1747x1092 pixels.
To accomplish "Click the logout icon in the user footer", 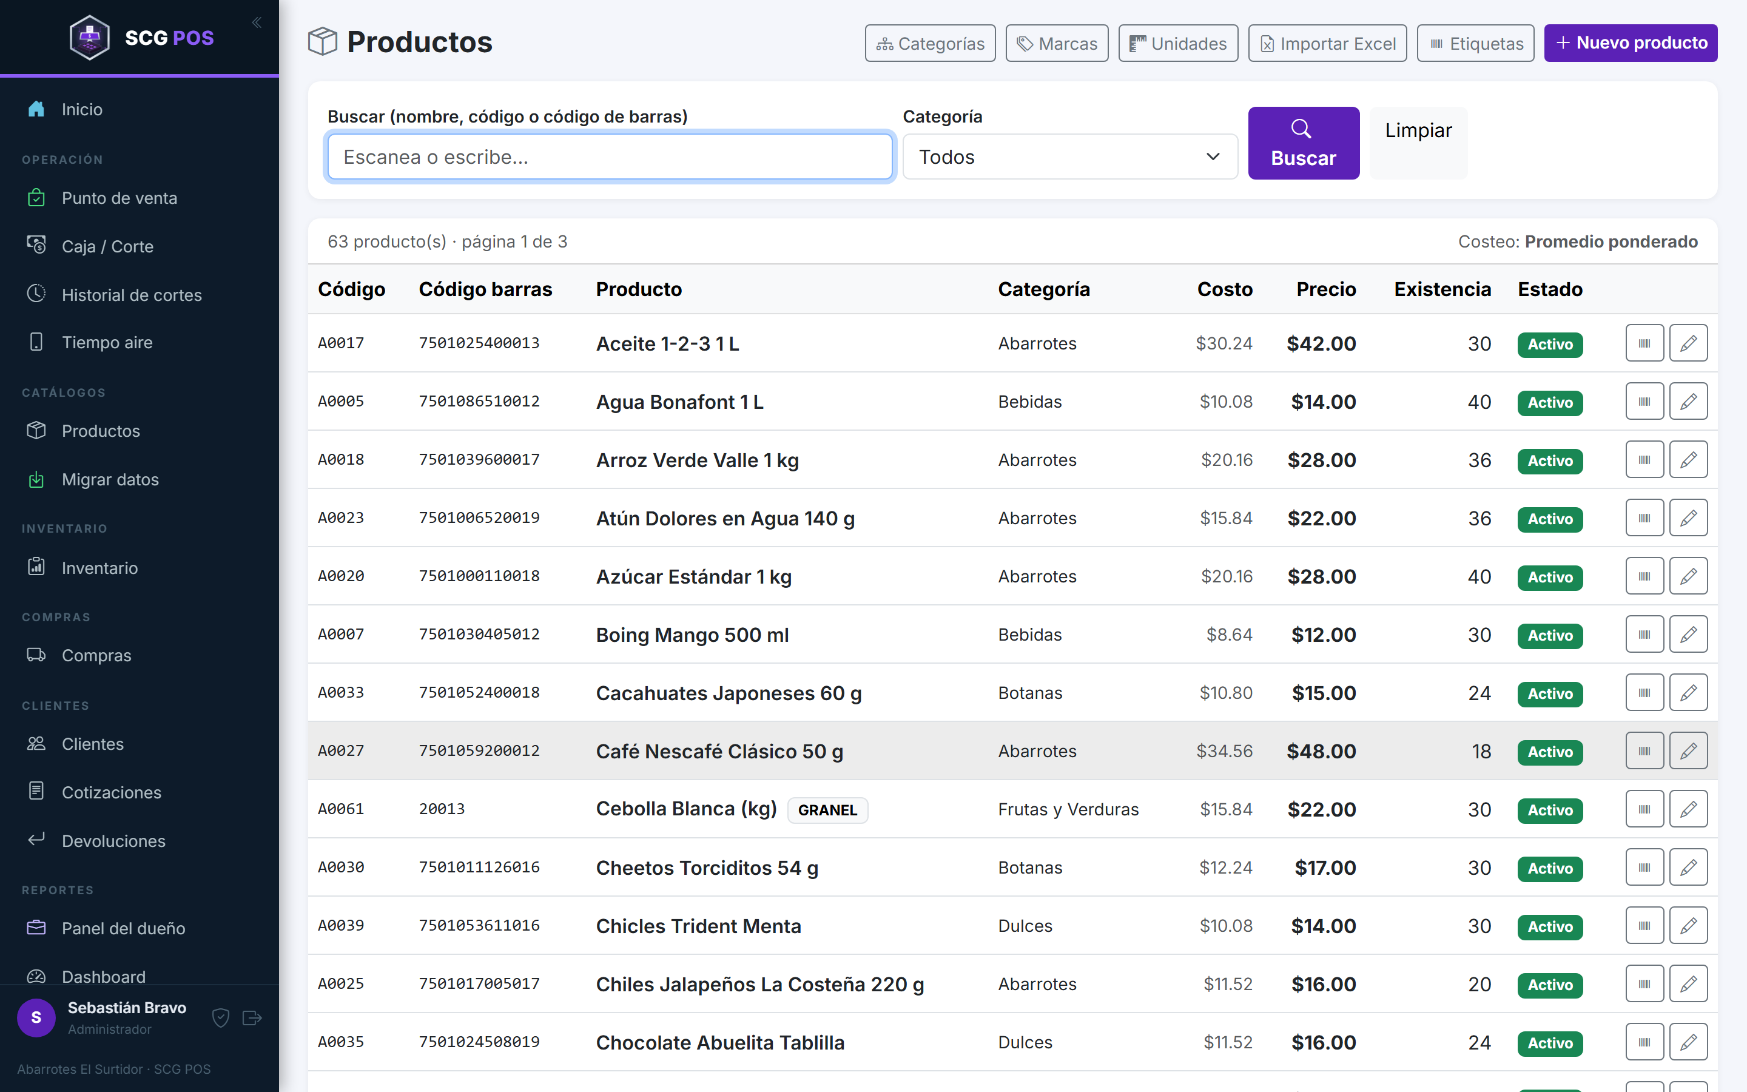I will point(252,1017).
